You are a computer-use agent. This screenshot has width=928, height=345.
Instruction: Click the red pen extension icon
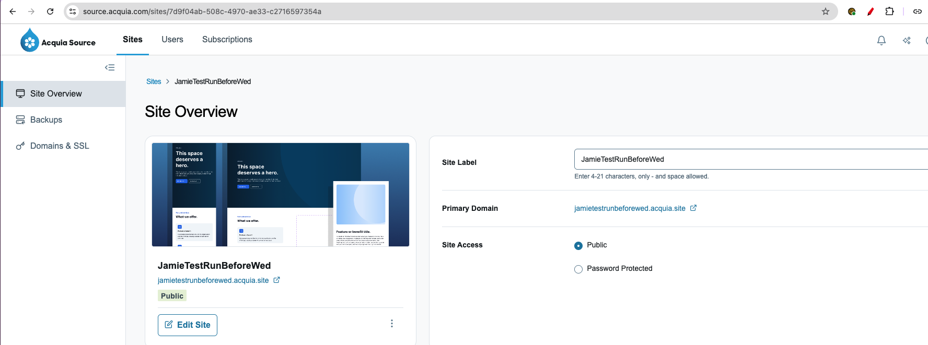coord(871,11)
